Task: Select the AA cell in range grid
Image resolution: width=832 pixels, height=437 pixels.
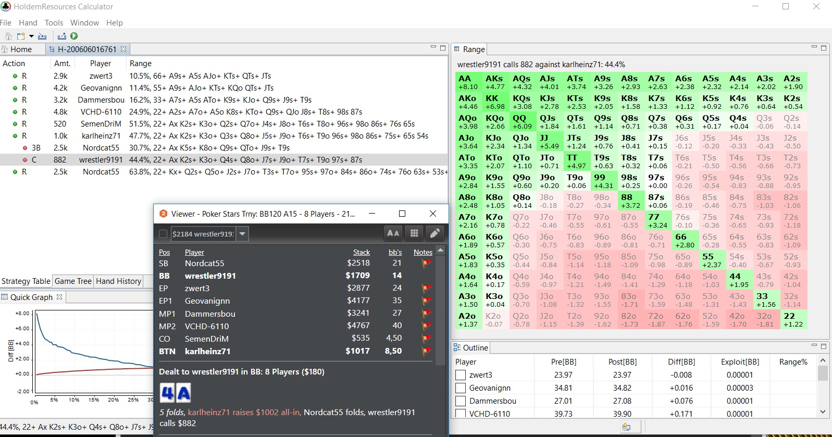Action: coord(468,82)
